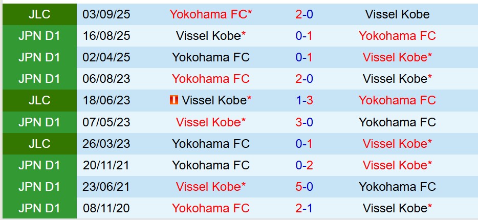Click the red card icon beside Vissel Kobe
The image size is (478, 220).
[x=173, y=100]
